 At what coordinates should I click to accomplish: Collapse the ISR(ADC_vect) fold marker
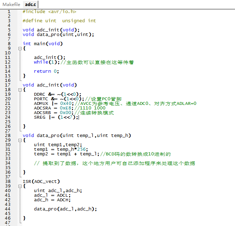20,186
